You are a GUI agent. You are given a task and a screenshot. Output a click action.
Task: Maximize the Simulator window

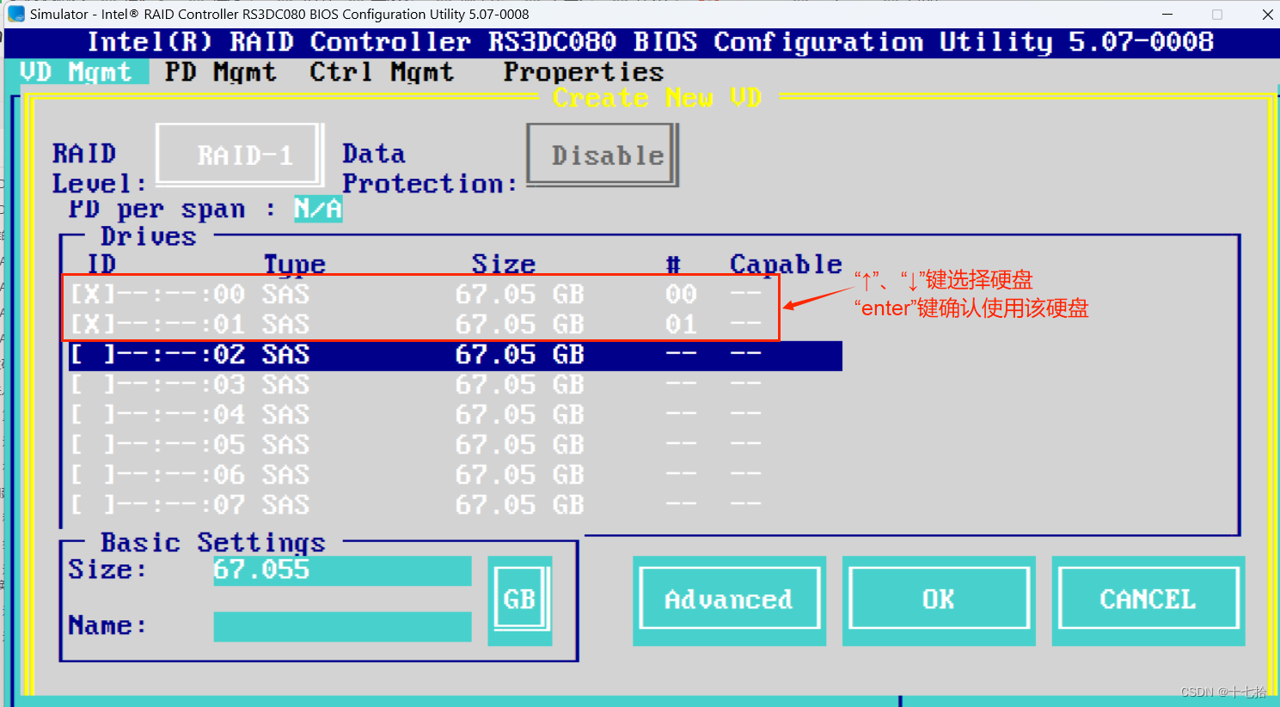1217,14
